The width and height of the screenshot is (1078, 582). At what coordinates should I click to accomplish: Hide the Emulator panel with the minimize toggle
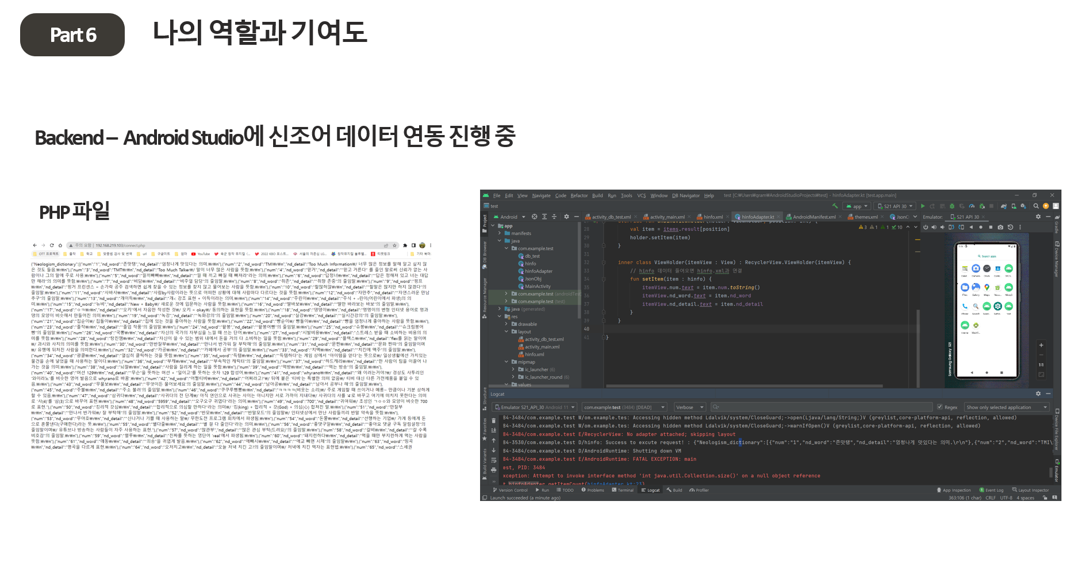(1048, 217)
